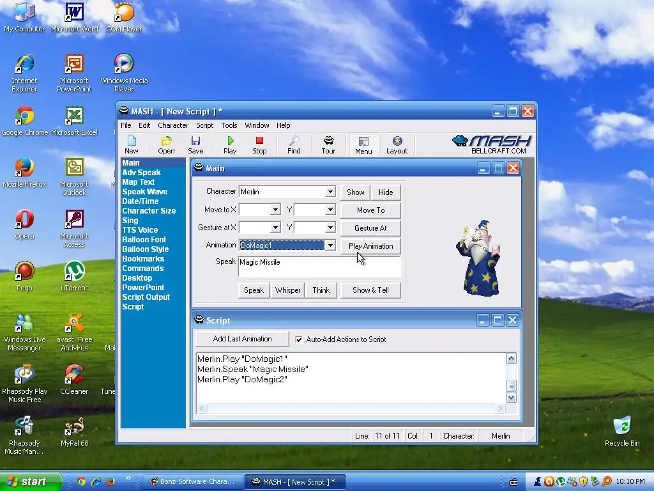Click the Add Last Animation button
Image resolution: width=654 pixels, height=491 pixels.
(x=242, y=339)
